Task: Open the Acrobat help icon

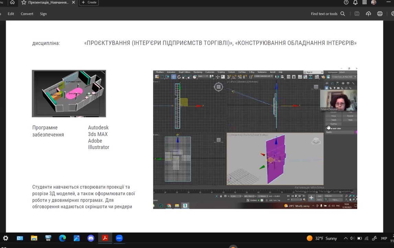Action: [346, 2]
